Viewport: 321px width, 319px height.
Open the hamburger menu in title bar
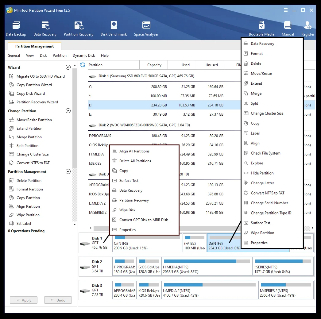point(286,10)
